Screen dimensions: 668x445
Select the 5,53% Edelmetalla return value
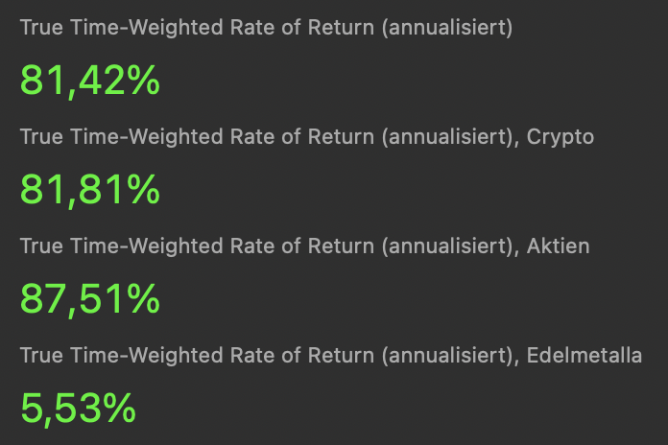(78, 409)
